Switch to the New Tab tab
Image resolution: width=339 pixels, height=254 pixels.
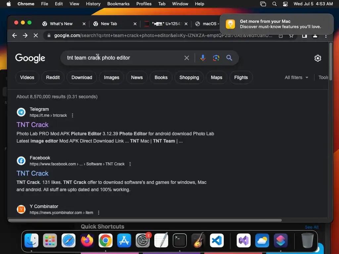[109, 24]
